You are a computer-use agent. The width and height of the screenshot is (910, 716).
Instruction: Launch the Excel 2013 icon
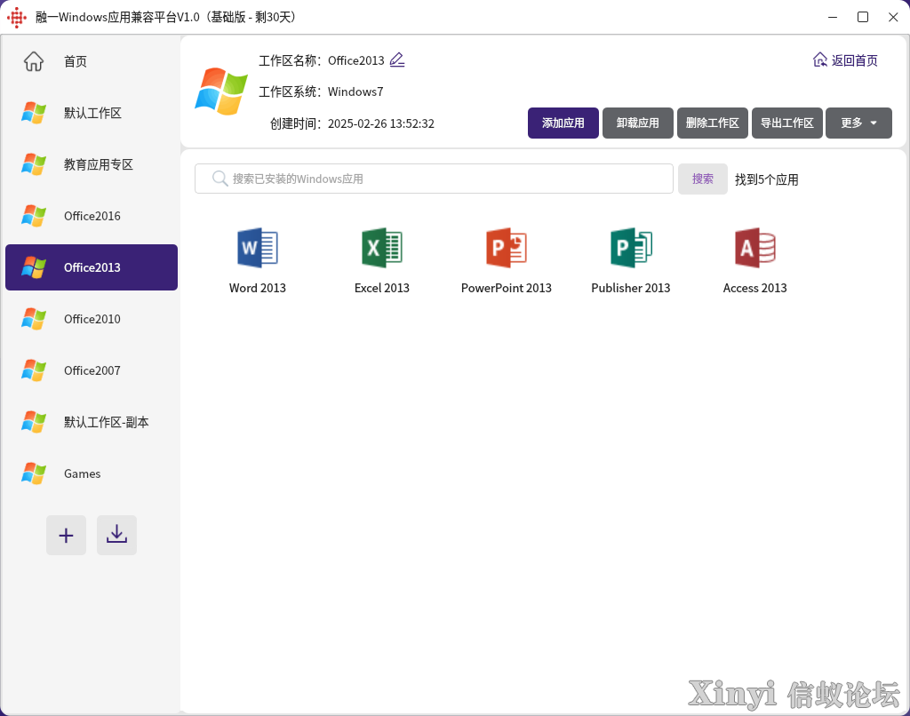[x=382, y=248]
